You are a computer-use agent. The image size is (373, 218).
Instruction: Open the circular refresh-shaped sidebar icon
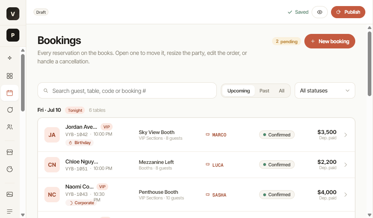(x=10, y=110)
